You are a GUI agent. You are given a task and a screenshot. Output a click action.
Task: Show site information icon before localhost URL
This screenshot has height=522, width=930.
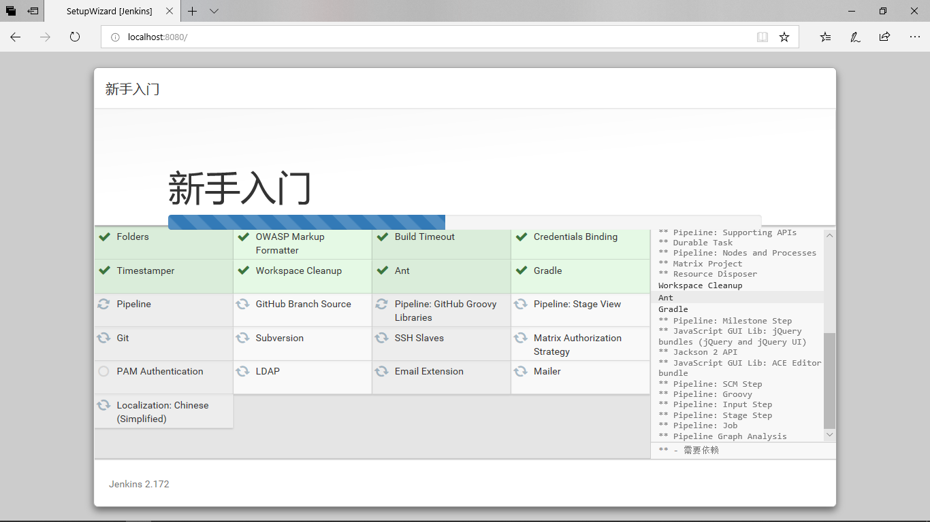(115, 37)
